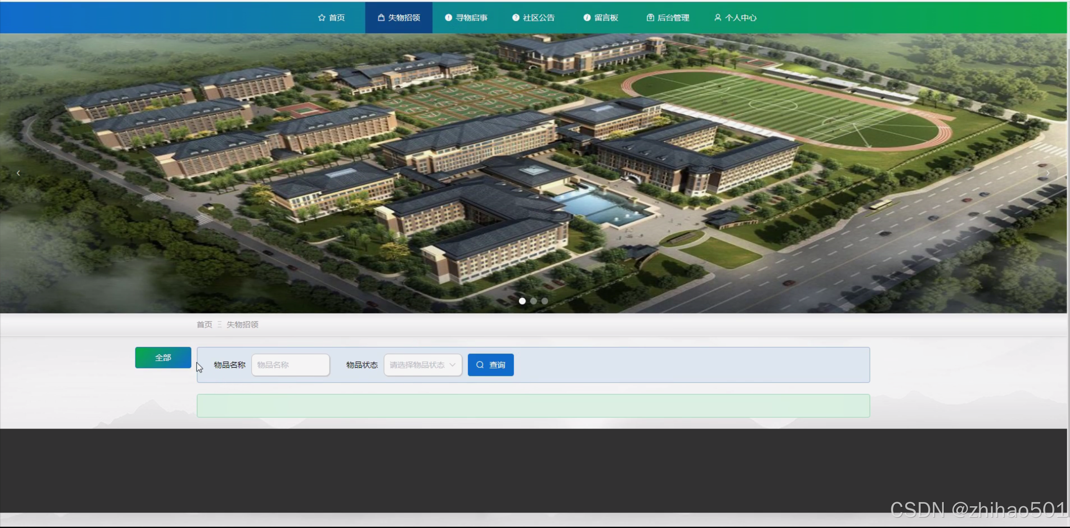This screenshot has height=528, width=1070.
Task: Click the 物品状态 dropdown chevron arrow
Action: 452,365
